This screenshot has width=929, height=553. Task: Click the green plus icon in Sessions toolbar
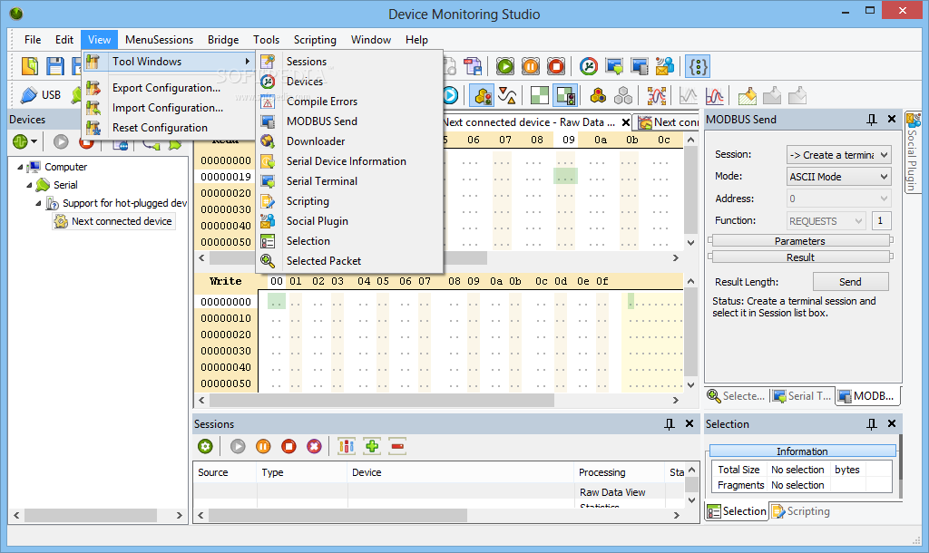[372, 446]
